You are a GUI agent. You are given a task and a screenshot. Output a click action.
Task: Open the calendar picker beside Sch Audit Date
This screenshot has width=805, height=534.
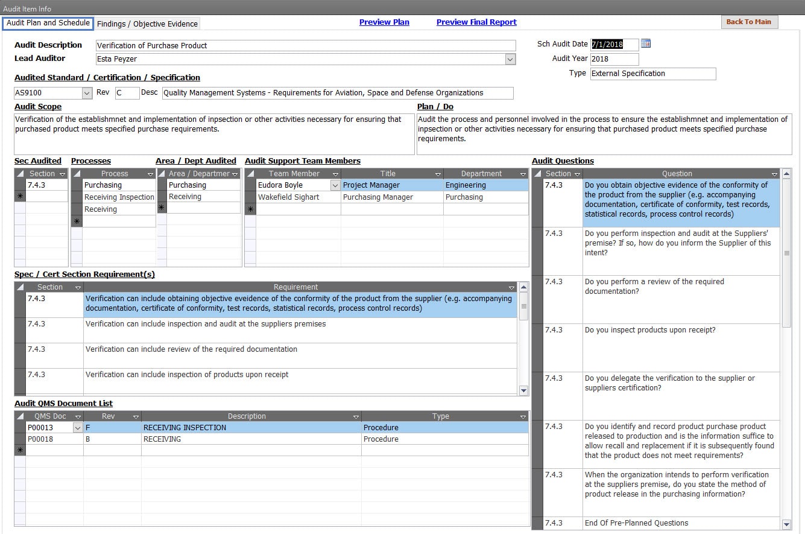[646, 43]
